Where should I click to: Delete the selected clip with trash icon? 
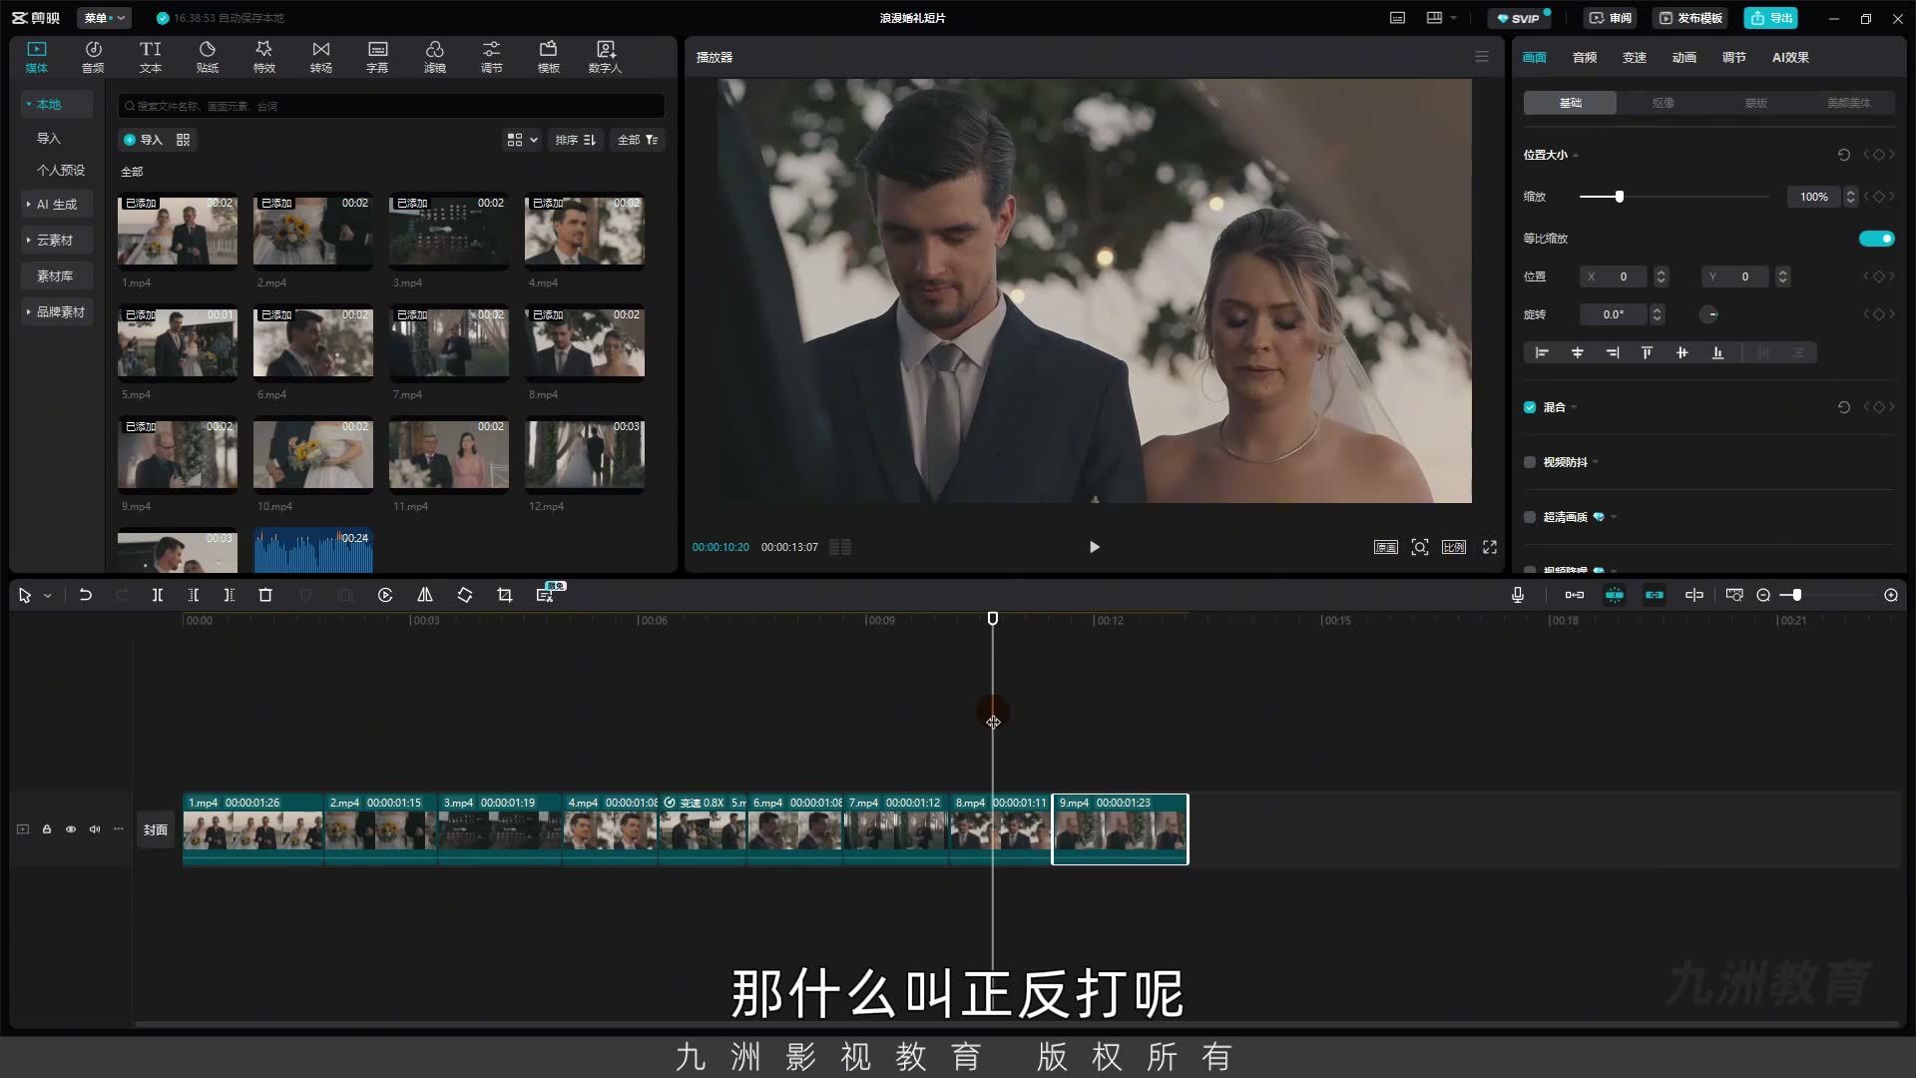[265, 595]
